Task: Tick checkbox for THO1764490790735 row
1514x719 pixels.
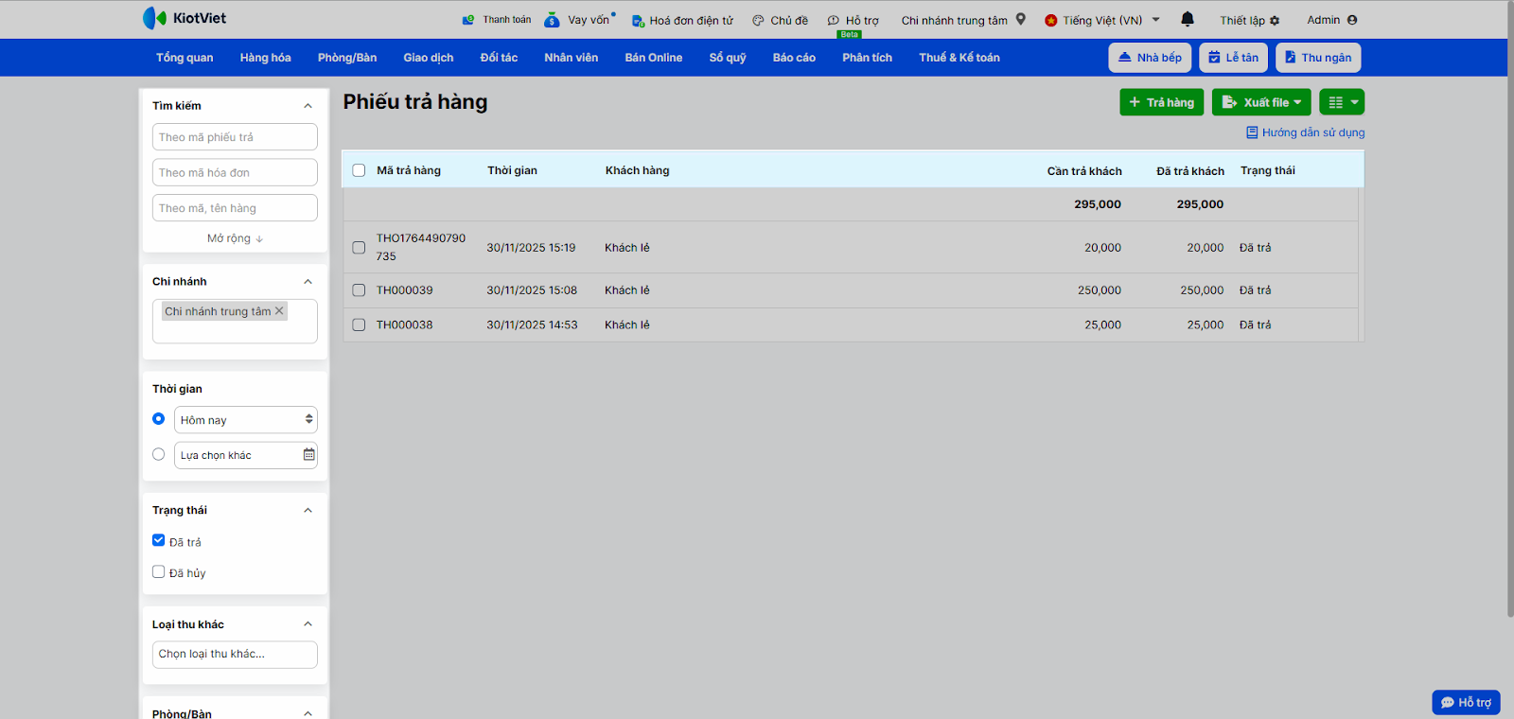Action: tap(359, 247)
